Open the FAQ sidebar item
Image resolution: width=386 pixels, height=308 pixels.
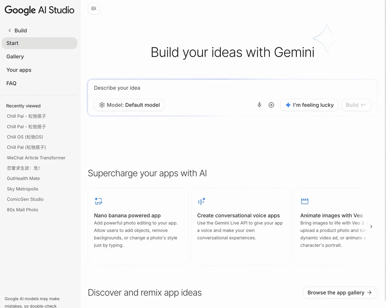[x=11, y=83]
